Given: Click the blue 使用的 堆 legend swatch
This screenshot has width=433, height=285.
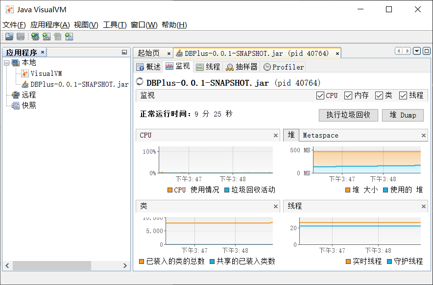Looking at the screenshot, I should pyautogui.click(x=385, y=190).
